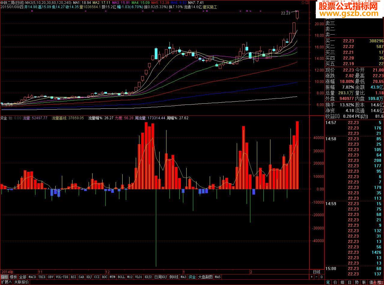Screen dimensions: 384x285
Task: Click the 流量: 52497.77 indicator value
Action: pyautogui.click(x=35, y=118)
